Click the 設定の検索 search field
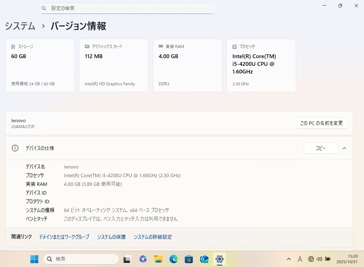The image size is (364, 267). (x=127, y=8)
